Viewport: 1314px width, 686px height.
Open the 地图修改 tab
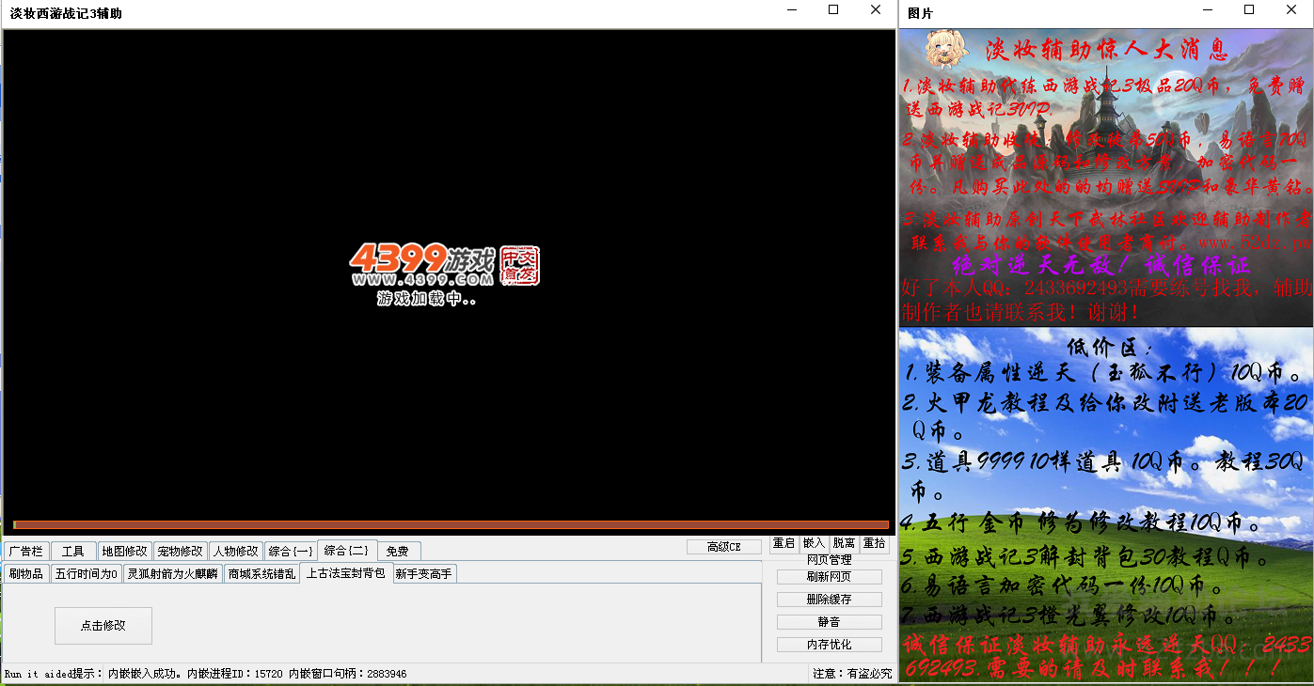pyautogui.click(x=124, y=551)
